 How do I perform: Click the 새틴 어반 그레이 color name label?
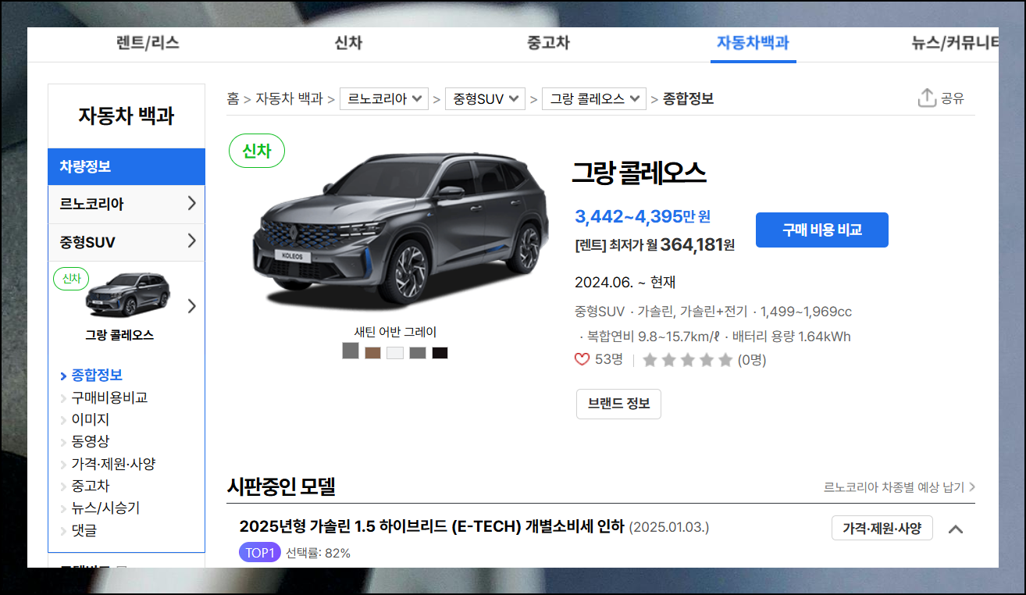pyautogui.click(x=396, y=332)
